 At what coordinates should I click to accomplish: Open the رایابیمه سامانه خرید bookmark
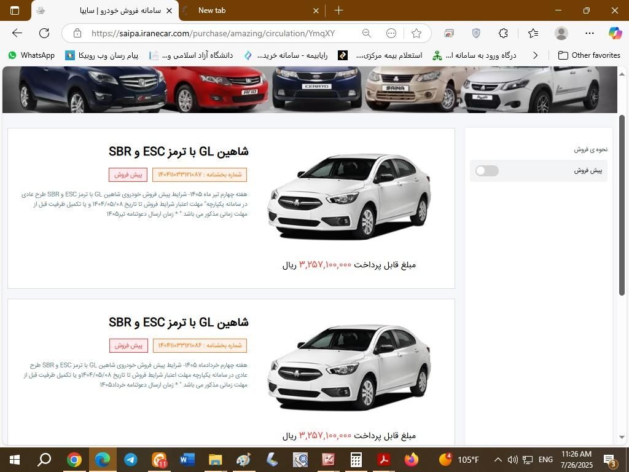click(x=286, y=55)
